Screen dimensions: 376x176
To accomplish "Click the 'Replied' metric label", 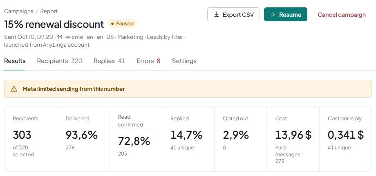I will (x=179, y=119).
